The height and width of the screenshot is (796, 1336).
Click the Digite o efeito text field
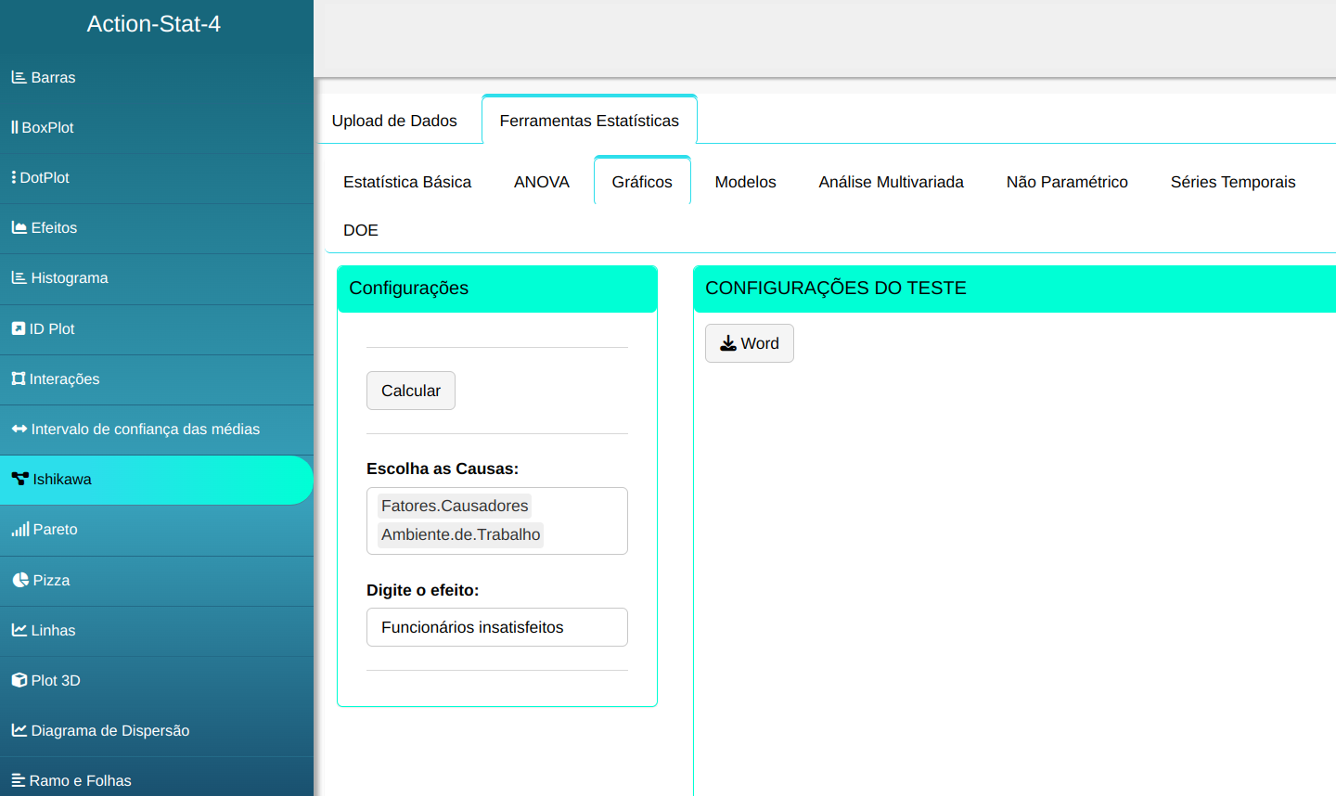click(497, 627)
